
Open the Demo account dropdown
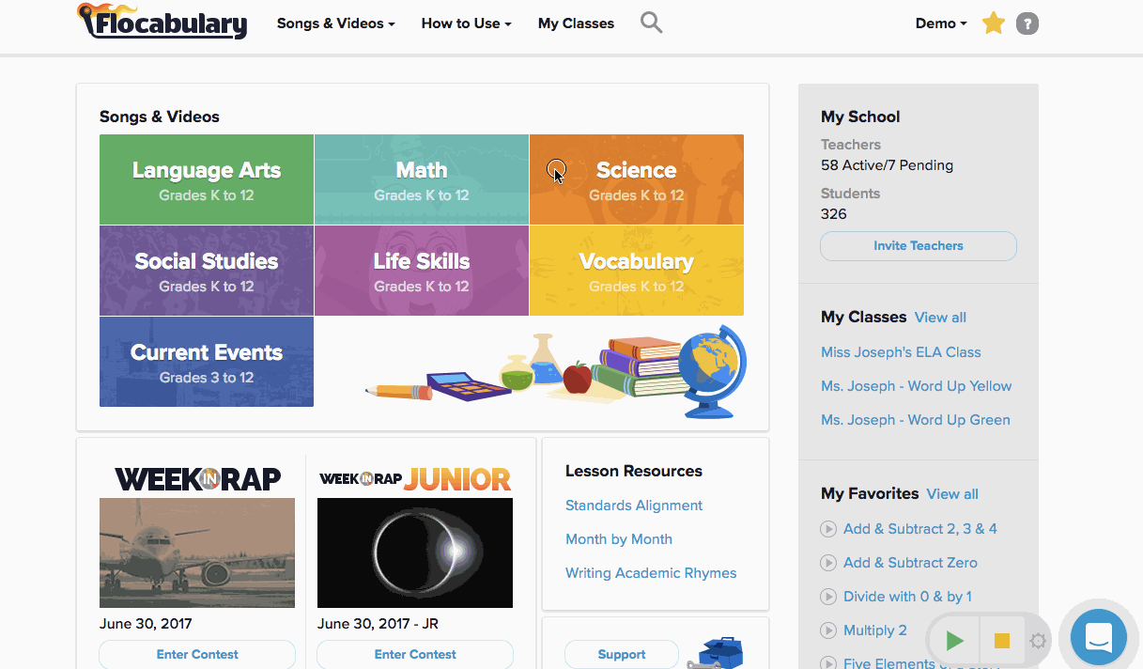(940, 23)
